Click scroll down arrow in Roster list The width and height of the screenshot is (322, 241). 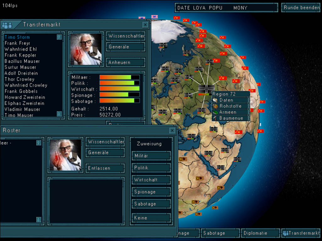coord(39,219)
